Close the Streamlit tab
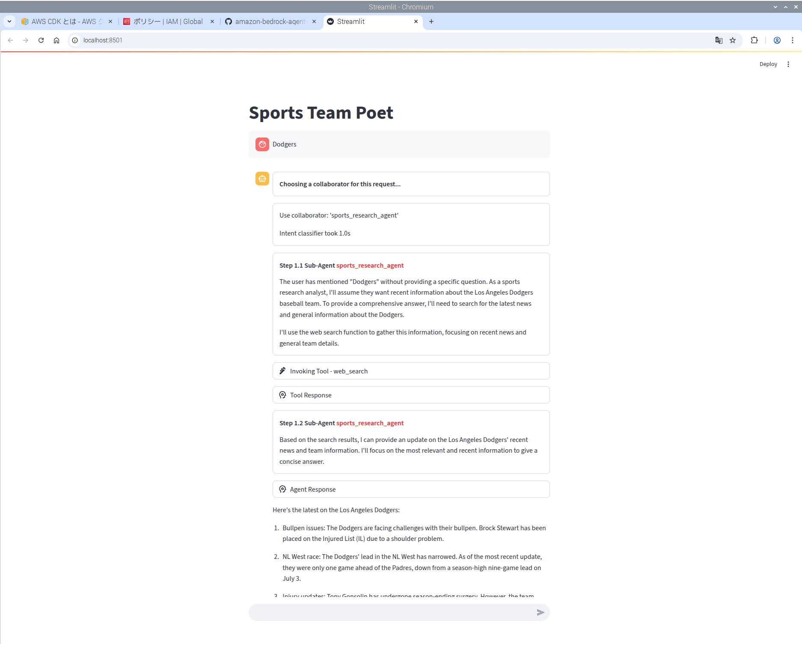This screenshot has width=802, height=645. click(x=416, y=21)
